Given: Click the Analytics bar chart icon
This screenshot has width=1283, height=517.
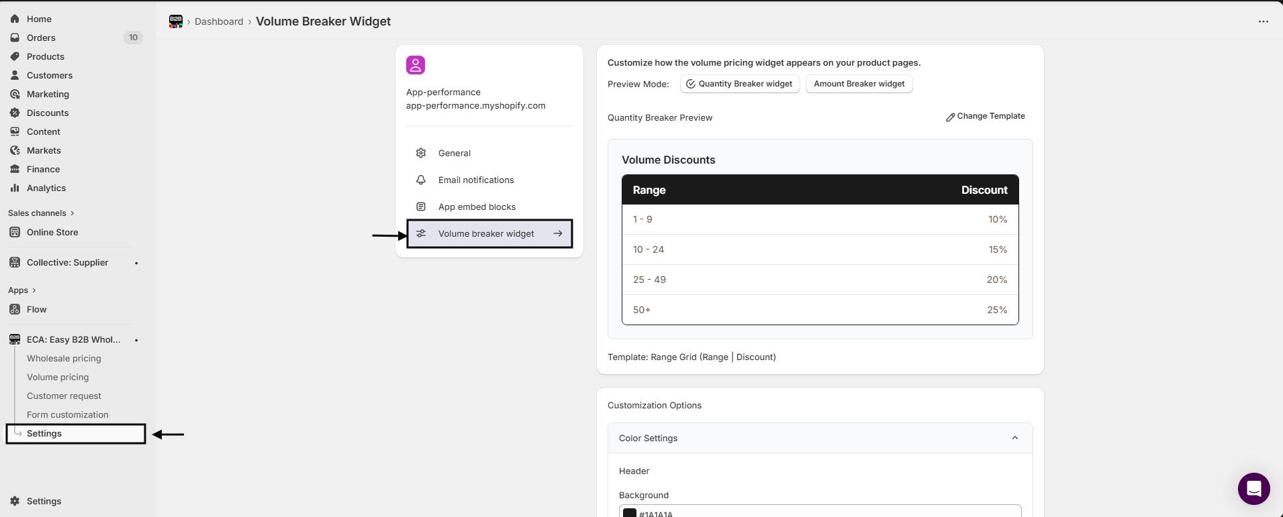Looking at the screenshot, I should [x=15, y=188].
